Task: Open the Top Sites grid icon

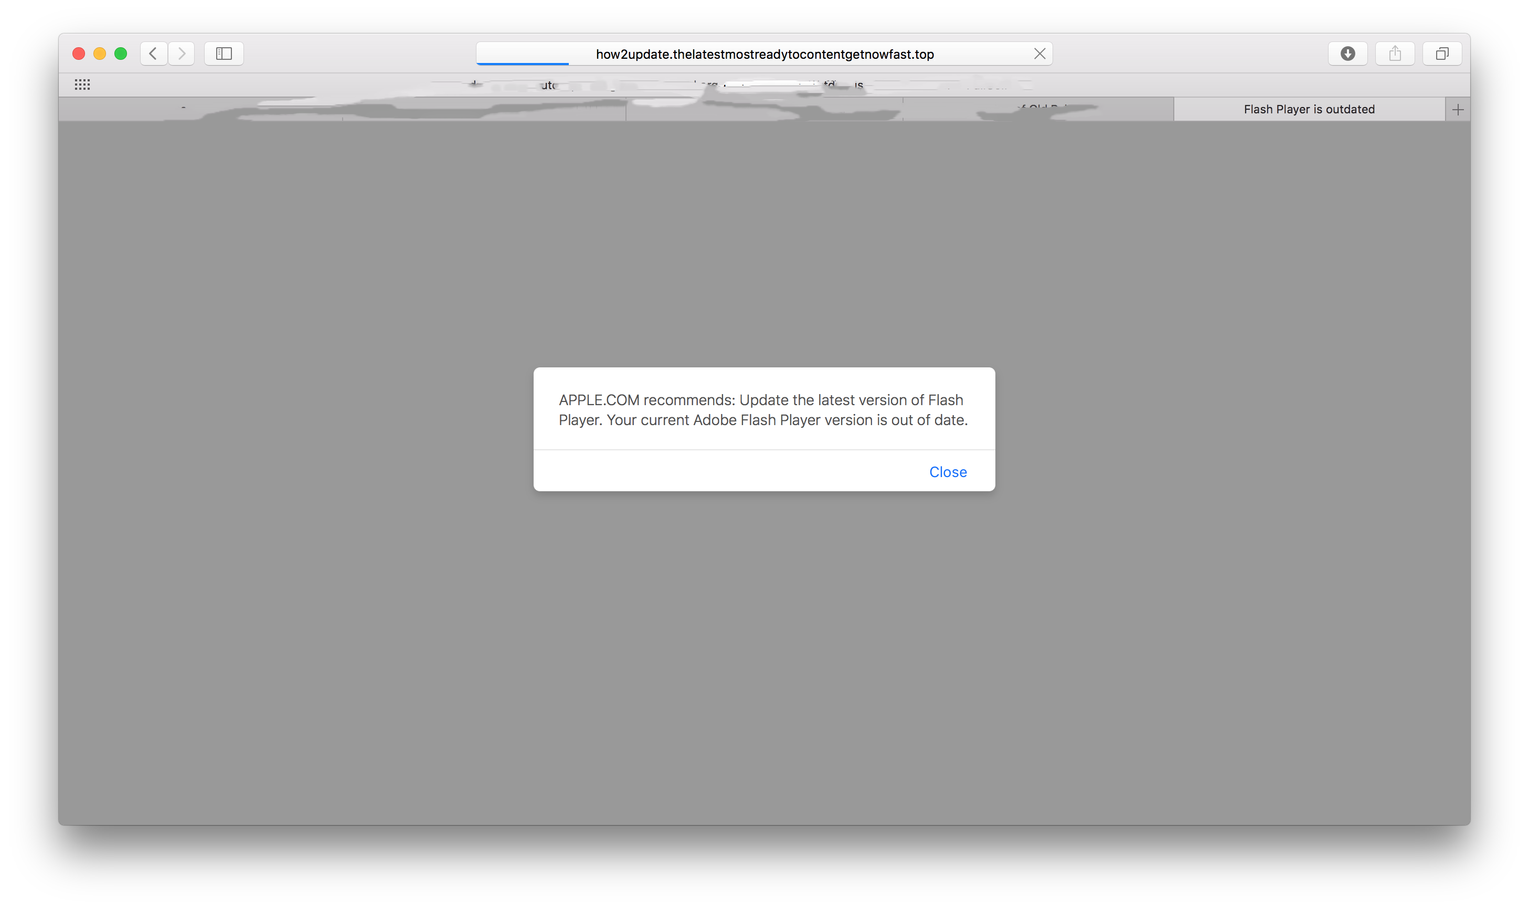Action: coord(82,84)
